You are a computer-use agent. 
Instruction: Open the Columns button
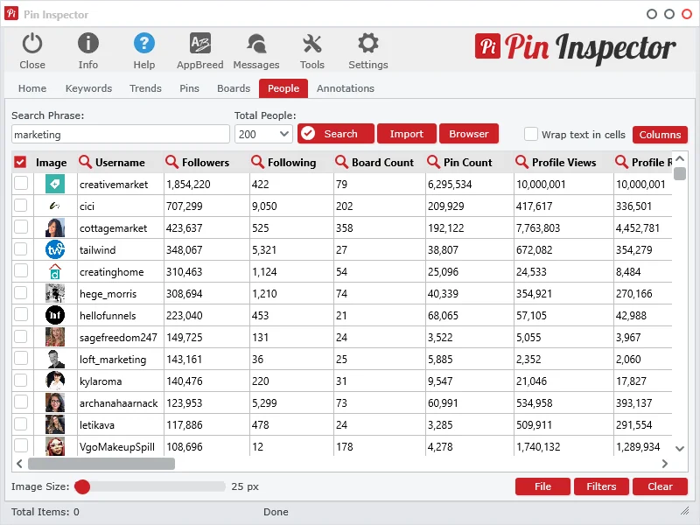coord(660,135)
